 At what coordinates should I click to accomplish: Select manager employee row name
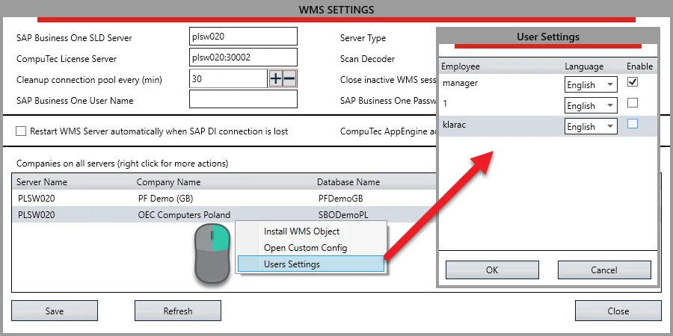[x=460, y=83]
